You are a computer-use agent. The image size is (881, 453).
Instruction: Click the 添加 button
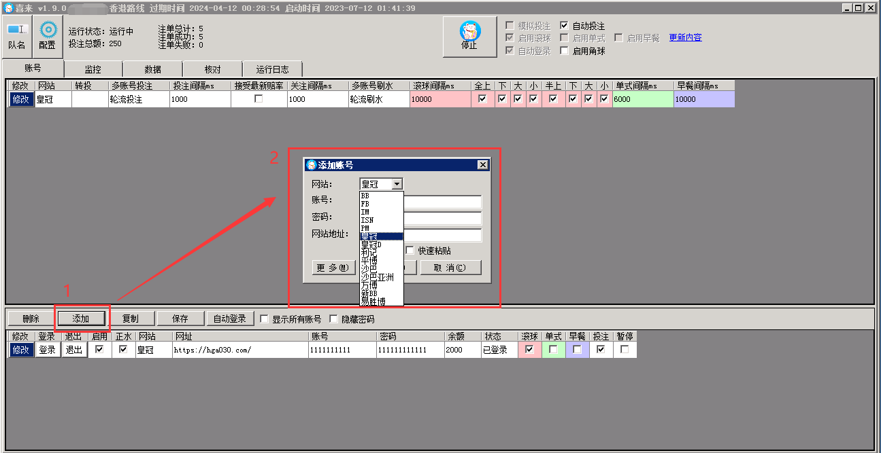tap(81, 319)
